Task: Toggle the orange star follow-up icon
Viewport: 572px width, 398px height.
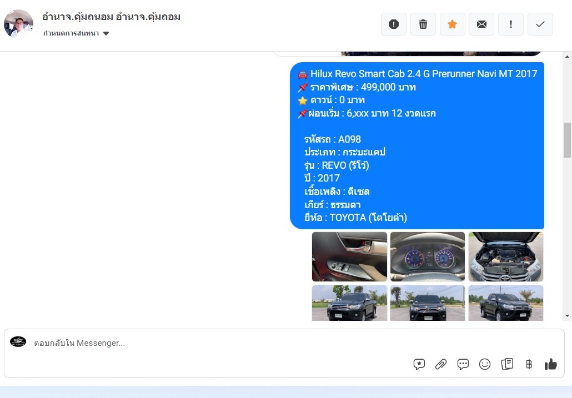Action: 453,24
